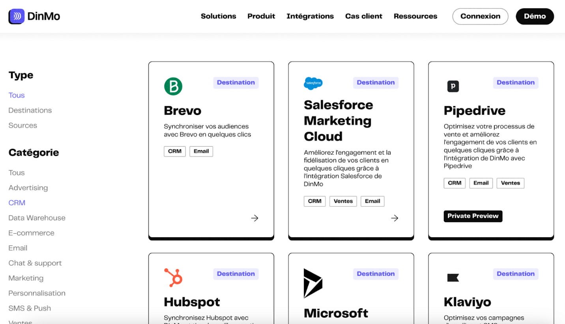Click the Type filter heading
Viewport: 565px width, 324px height.
[x=21, y=75]
